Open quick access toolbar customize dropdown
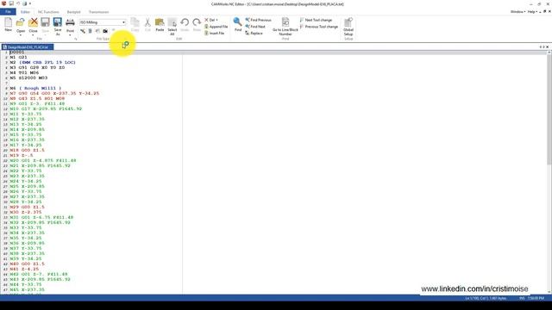This screenshot has height=310, width=552. [30, 3]
